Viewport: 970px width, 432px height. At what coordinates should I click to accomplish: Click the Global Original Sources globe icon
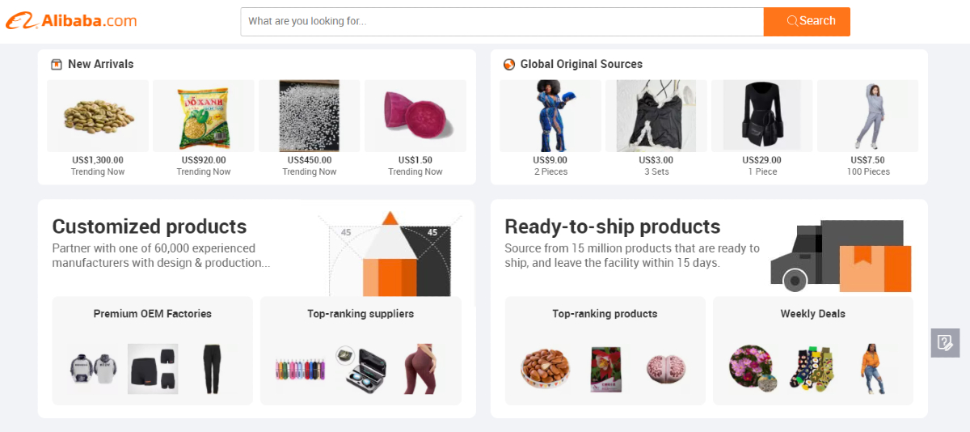pyautogui.click(x=509, y=65)
